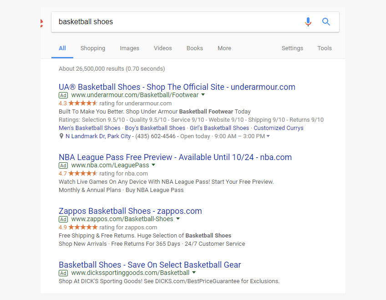Image resolution: width=386 pixels, height=300 pixels.
Task: Click the star rating for zappos.com
Action: 83,228
